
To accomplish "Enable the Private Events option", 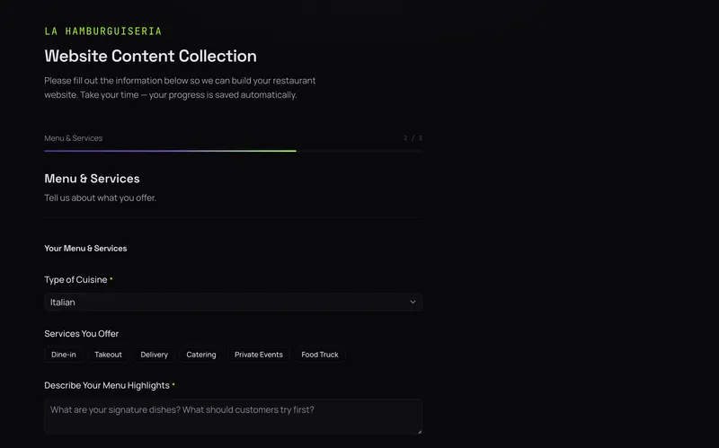I will pos(259,355).
